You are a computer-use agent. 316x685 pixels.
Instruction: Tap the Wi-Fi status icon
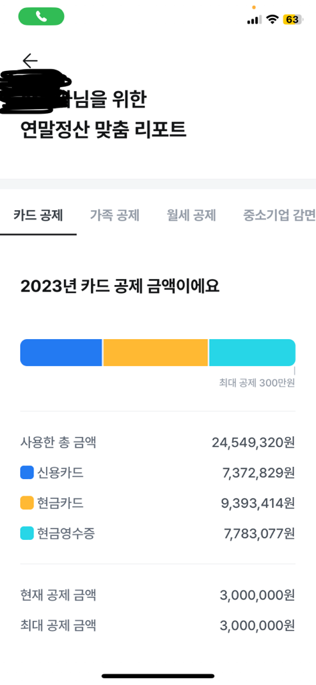[273, 19]
